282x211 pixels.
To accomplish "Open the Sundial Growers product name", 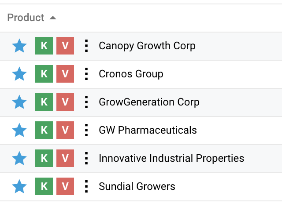I will [137, 186].
